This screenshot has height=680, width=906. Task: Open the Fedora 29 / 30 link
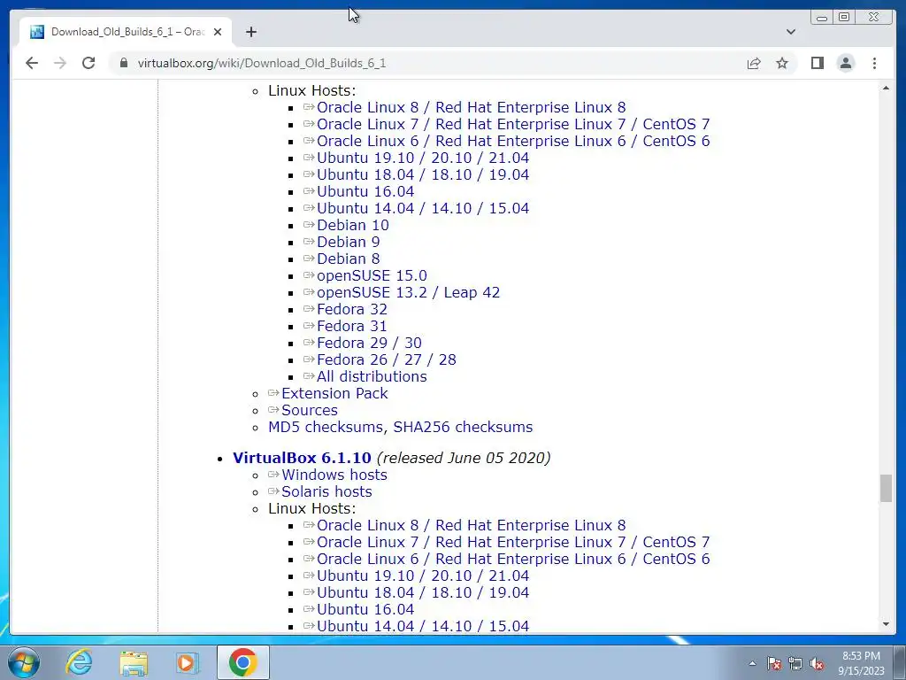coord(369,343)
